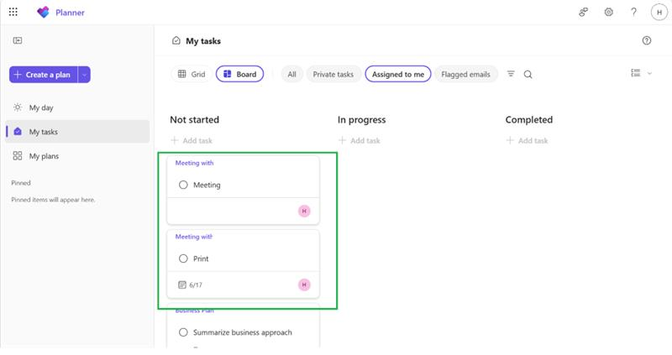Switch to Board view
Screen dimensions: 672x355
pyautogui.click(x=240, y=74)
